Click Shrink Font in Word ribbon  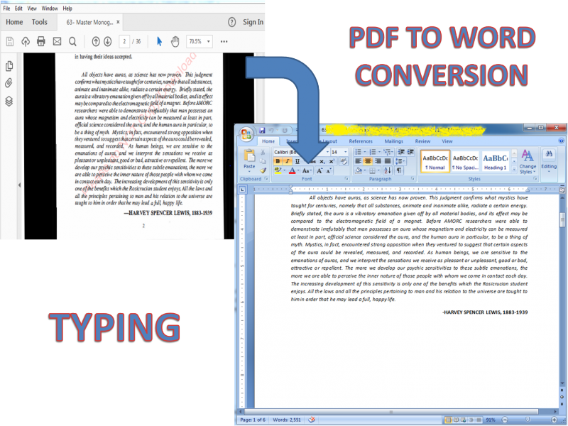(329, 170)
